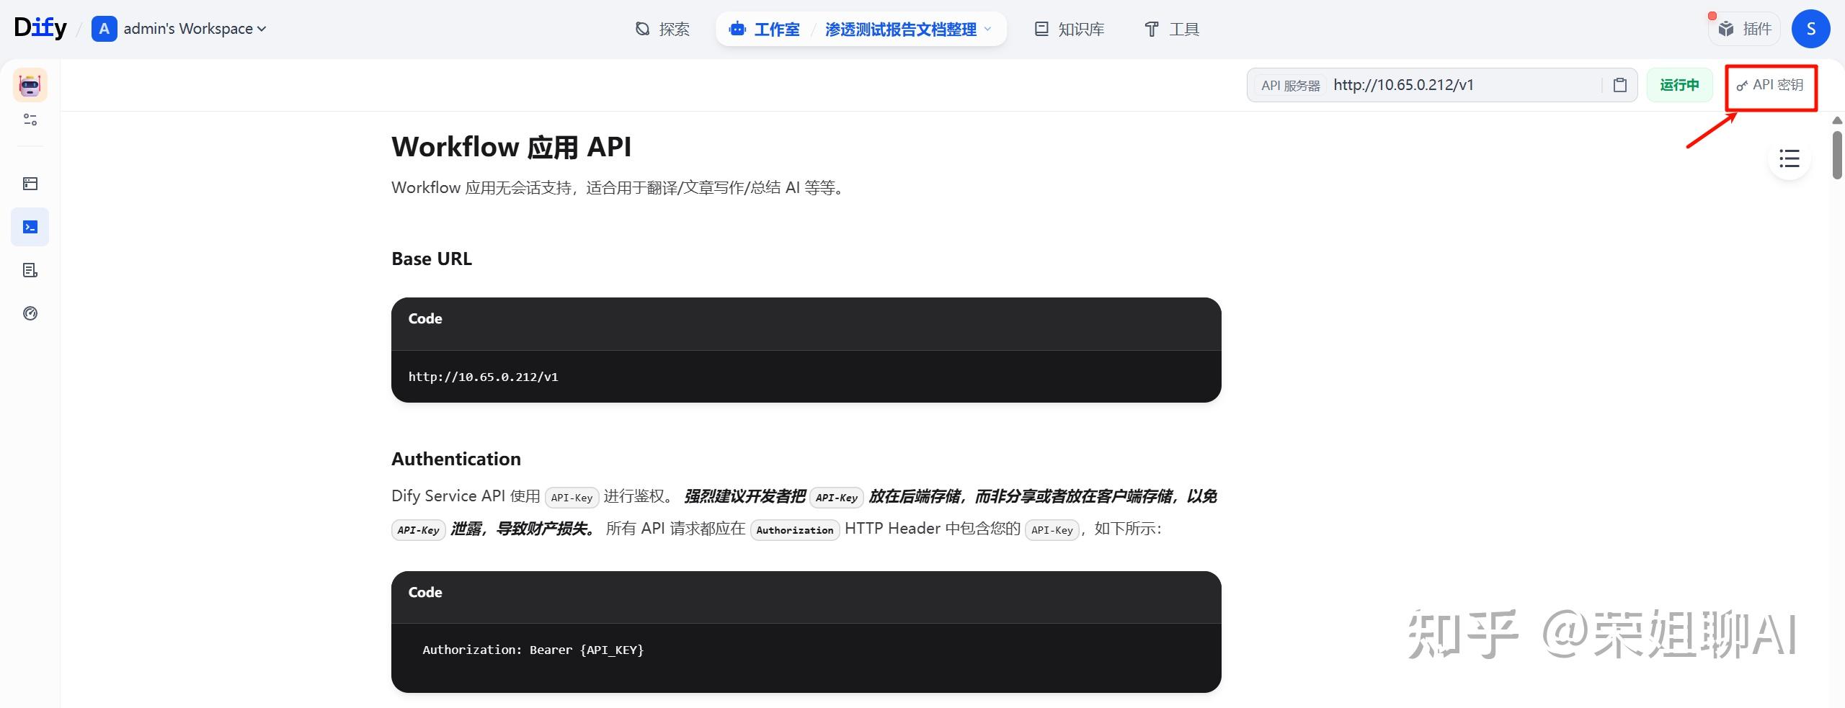Copy the API server URL using copy icon
Image resolution: width=1845 pixels, height=708 pixels.
(x=1619, y=84)
